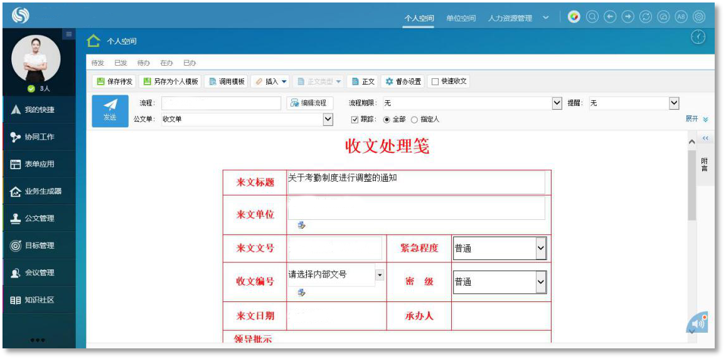Click the picker icon under 来文单位 field
The width and height of the screenshot is (726, 359).
[x=302, y=226]
